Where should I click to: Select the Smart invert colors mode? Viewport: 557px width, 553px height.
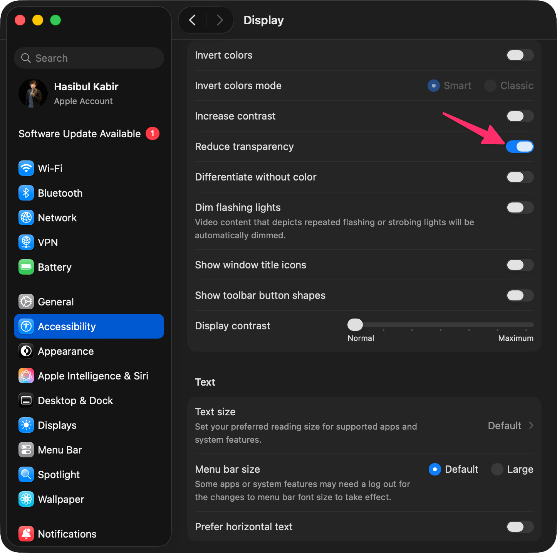coord(434,86)
